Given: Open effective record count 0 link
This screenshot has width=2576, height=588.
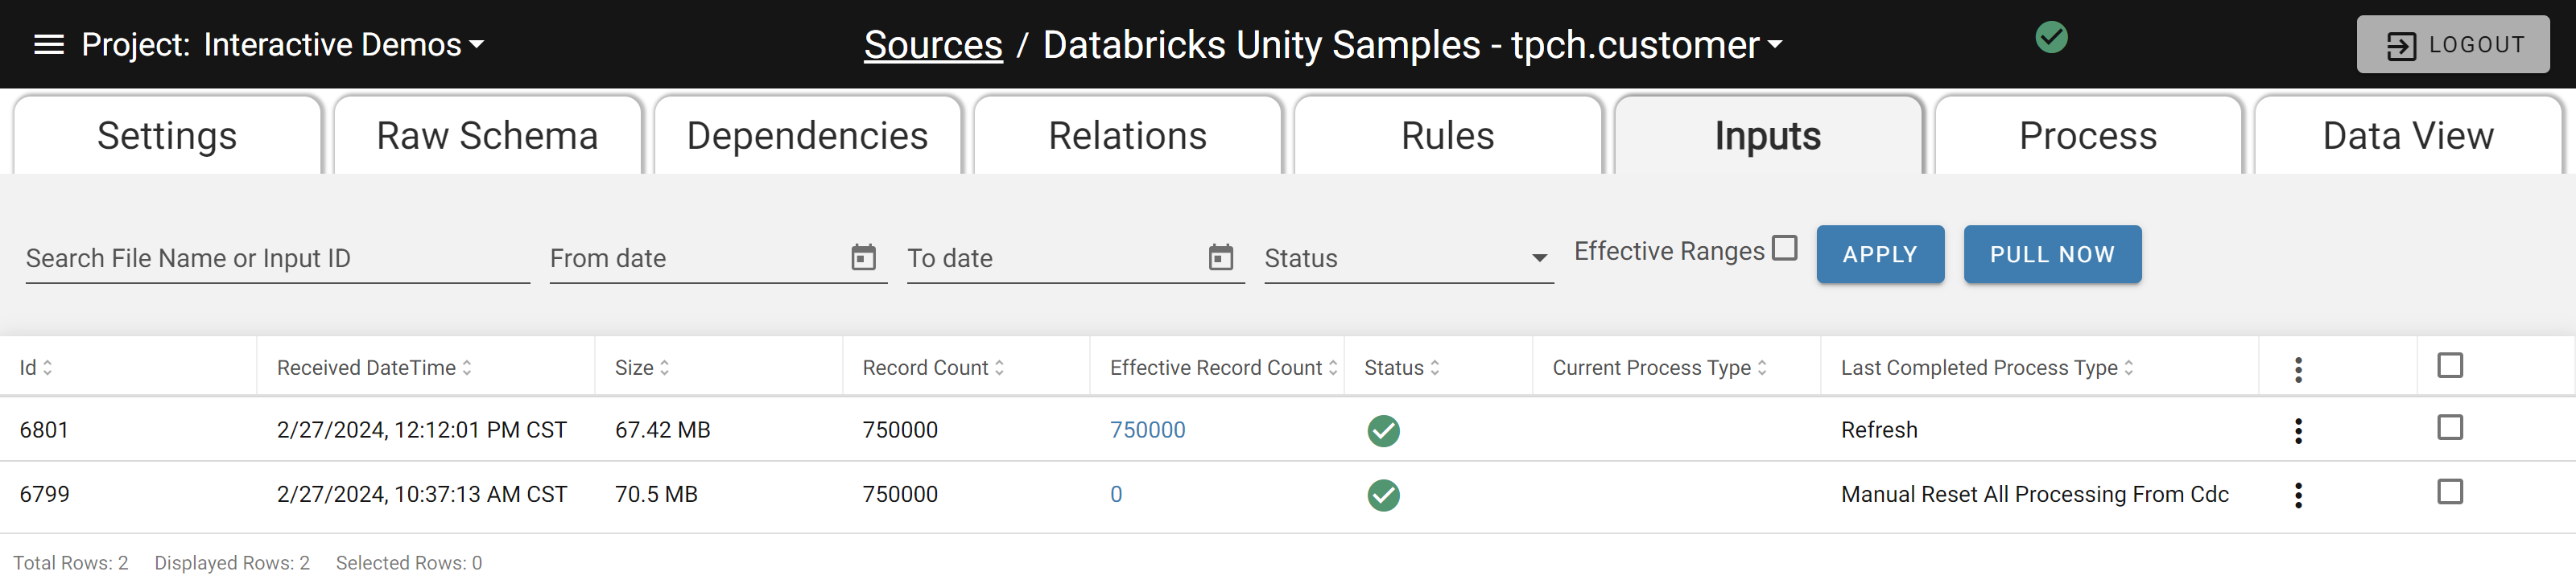Looking at the screenshot, I should [x=1116, y=494].
